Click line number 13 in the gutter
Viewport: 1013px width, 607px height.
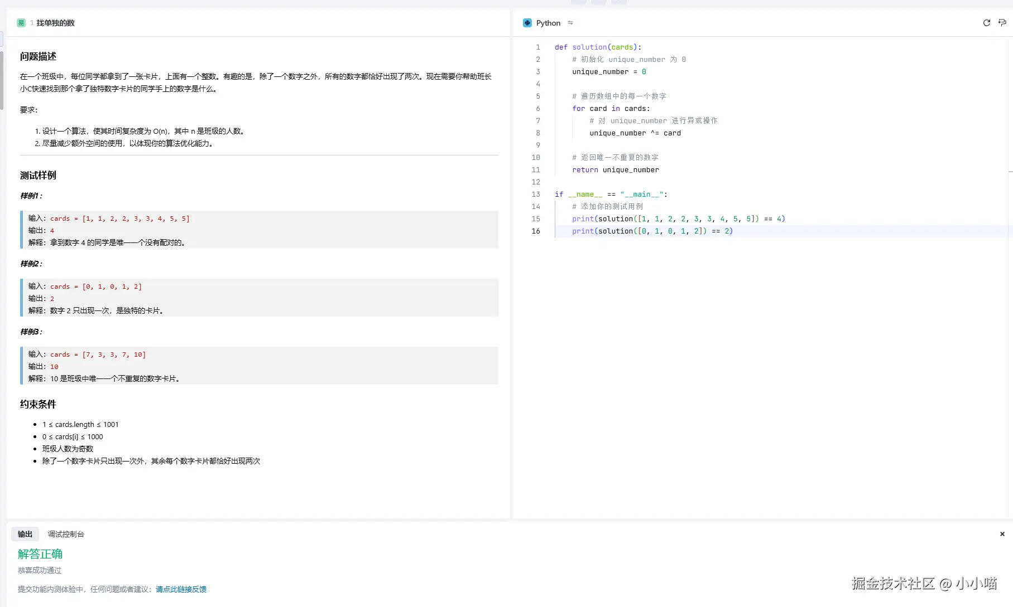pos(536,195)
